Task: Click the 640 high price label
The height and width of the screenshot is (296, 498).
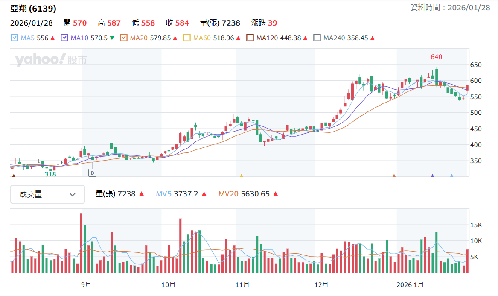Action: click(437, 57)
